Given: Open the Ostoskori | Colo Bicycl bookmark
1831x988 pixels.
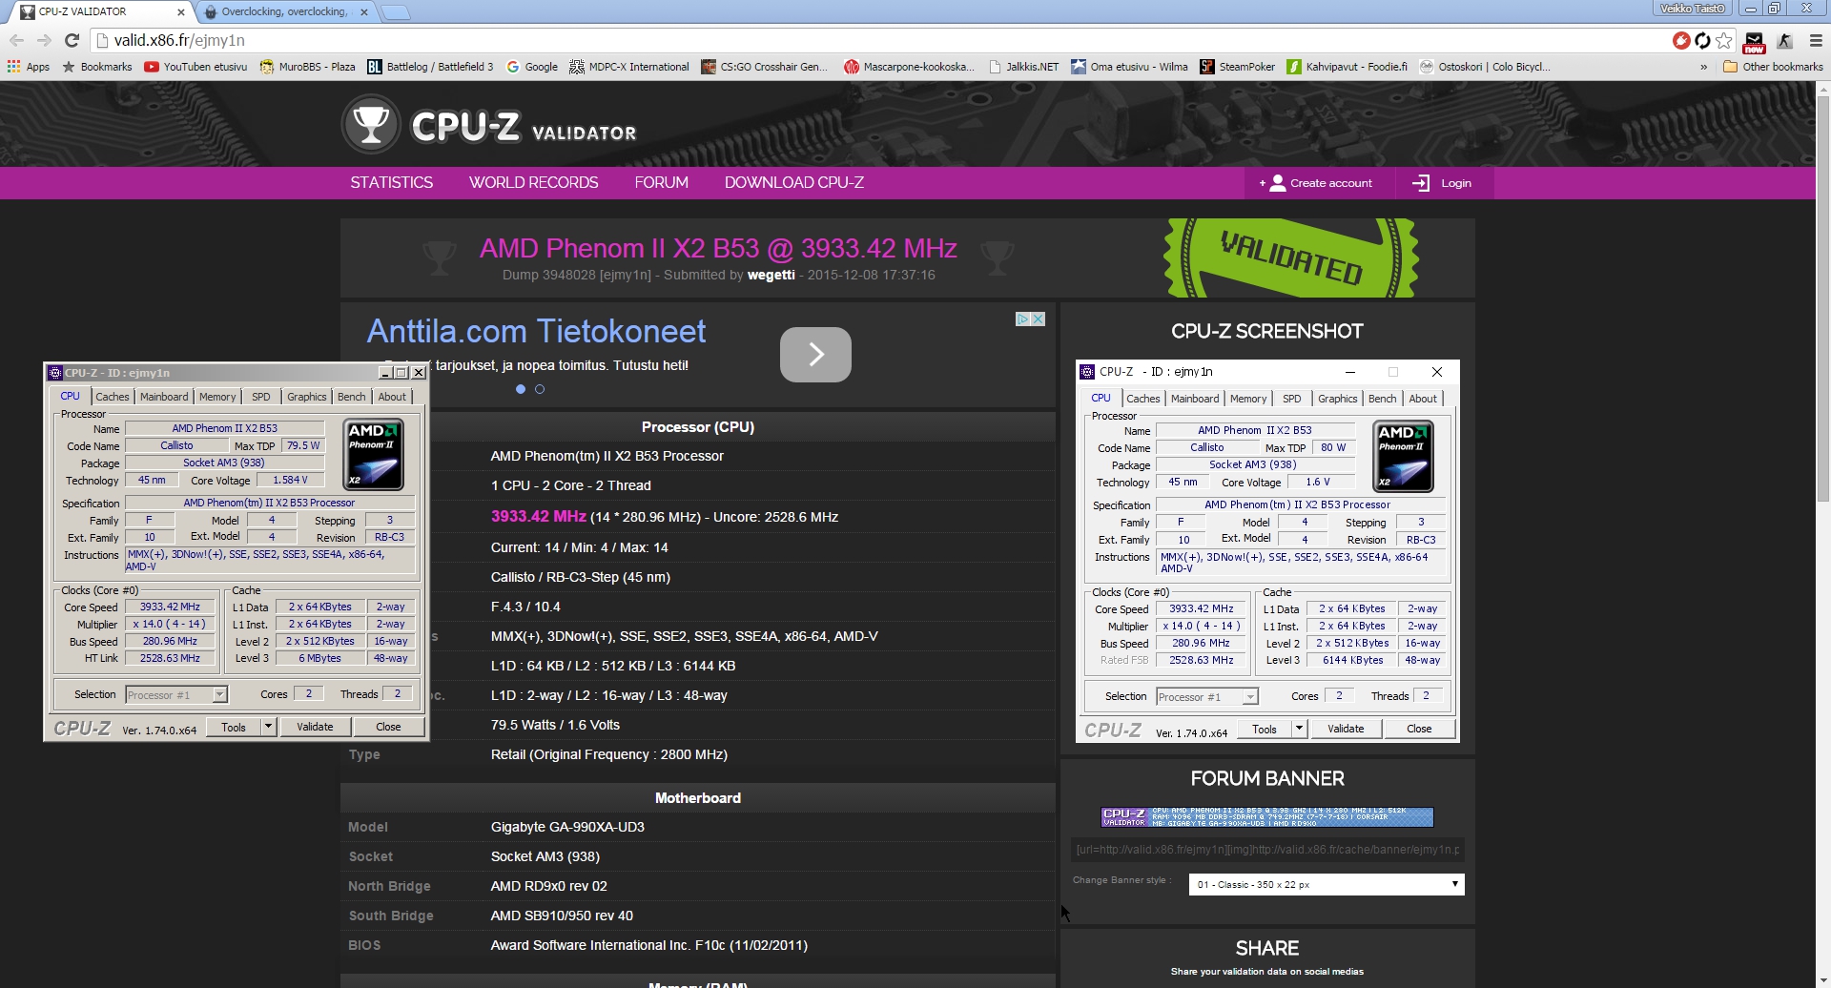Looking at the screenshot, I should pyautogui.click(x=1485, y=67).
